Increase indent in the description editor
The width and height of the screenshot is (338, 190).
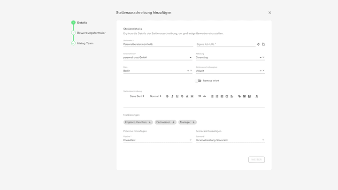[x=227, y=96]
